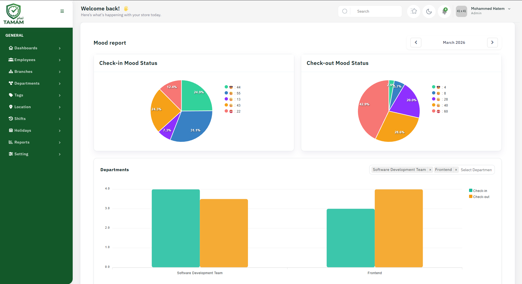
Task: Open the Shifts section icon
Action: coord(11,119)
